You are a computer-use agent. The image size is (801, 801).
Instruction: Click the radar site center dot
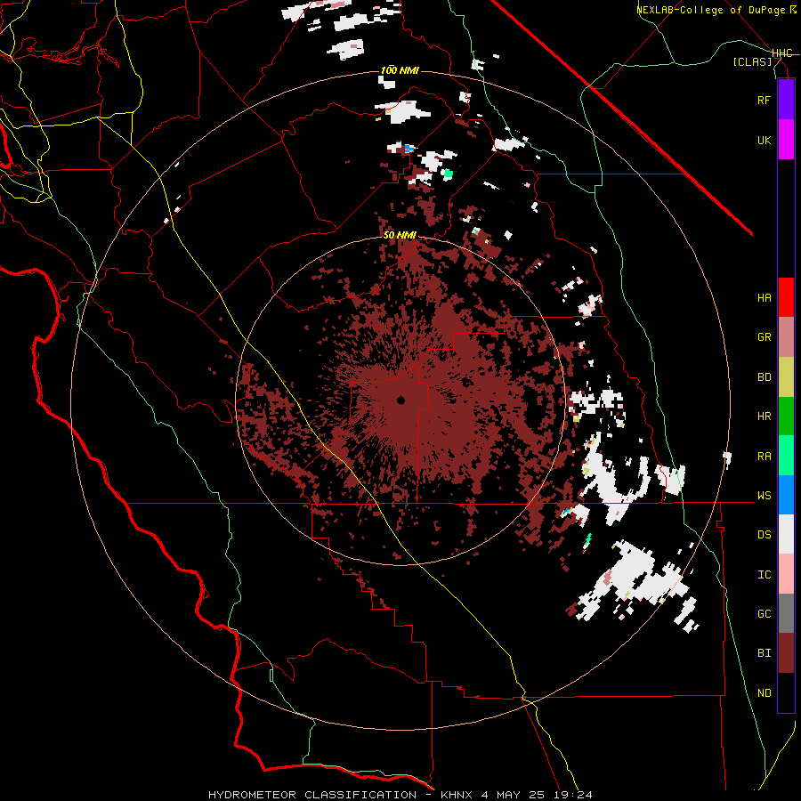point(400,400)
